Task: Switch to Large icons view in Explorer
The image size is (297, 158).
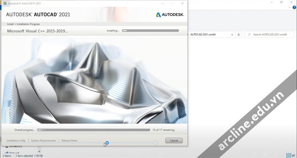Action: tap(293, 155)
